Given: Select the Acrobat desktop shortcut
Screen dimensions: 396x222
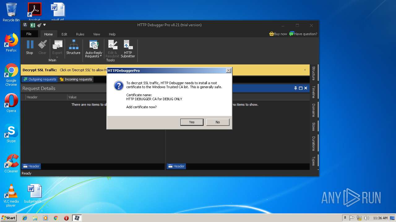Looking at the screenshot, I should [x=34, y=12].
